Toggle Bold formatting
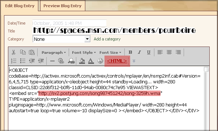Image resolution: width=218 pixels, height=131 pixels. [130, 52]
